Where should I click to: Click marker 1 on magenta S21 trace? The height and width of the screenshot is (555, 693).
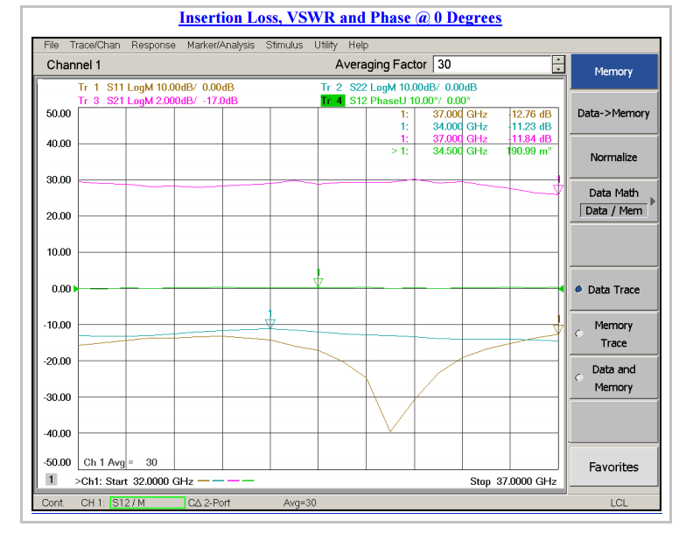click(x=557, y=189)
